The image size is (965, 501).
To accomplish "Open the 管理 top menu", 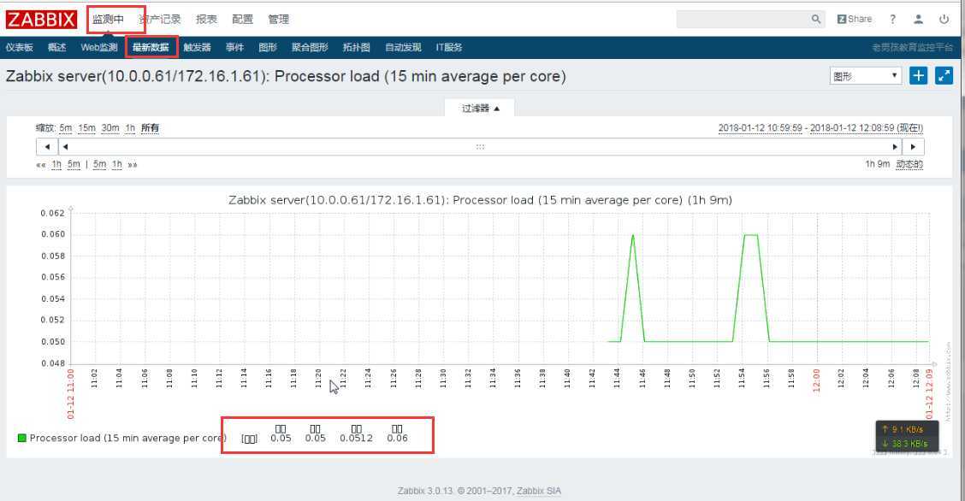I will coord(278,19).
